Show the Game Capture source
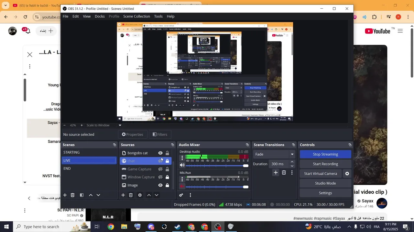 [160, 169]
